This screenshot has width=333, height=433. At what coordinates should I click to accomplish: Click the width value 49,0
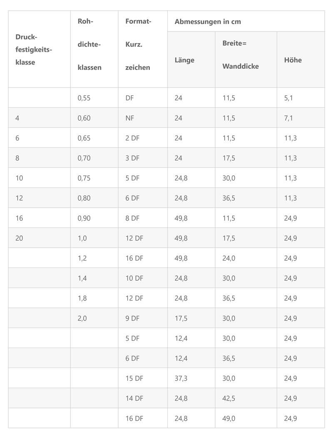229,418
